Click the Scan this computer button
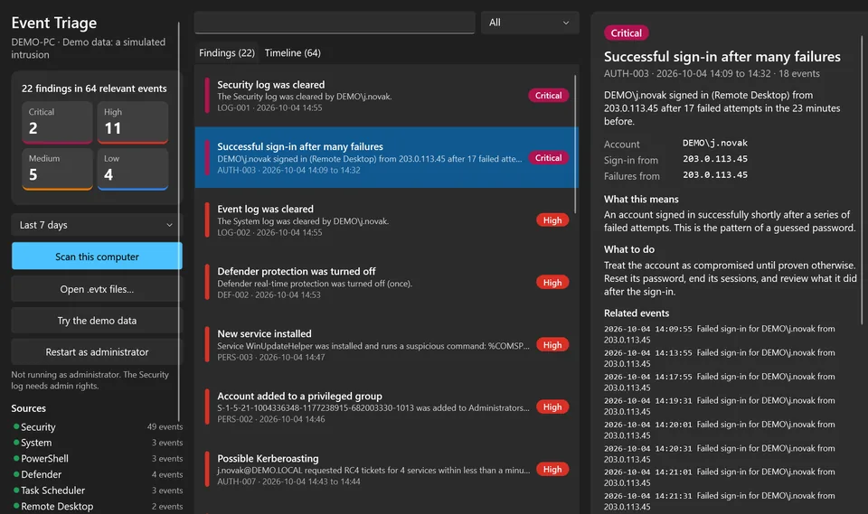The width and height of the screenshot is (868, 514). pos(97,257)
